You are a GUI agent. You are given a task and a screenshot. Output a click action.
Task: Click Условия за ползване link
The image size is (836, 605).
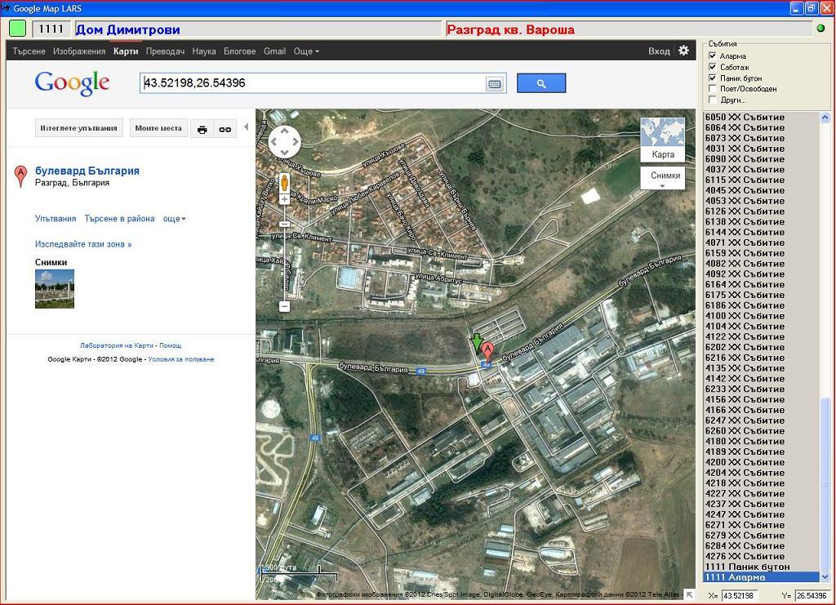180,359
